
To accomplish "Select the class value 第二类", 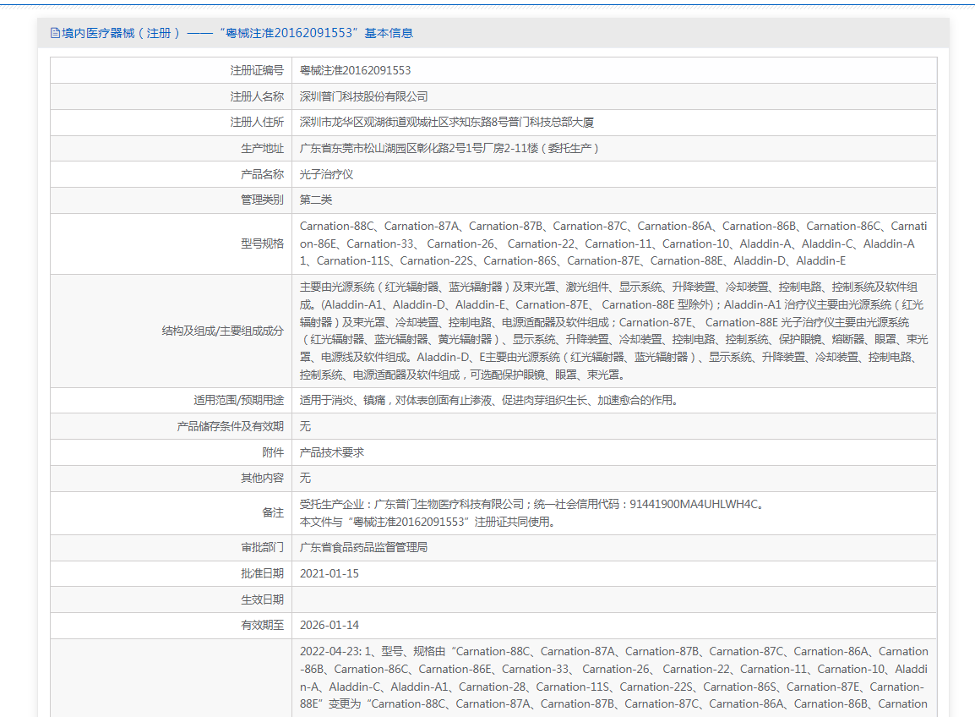I will pos(316,200).
